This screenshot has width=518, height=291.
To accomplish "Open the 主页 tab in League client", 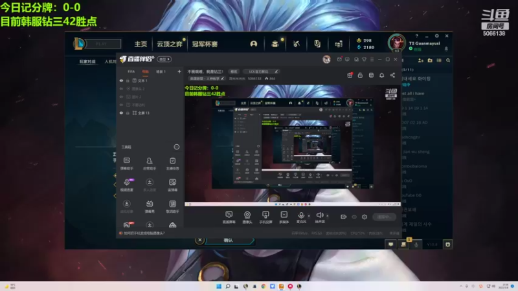I will [141, 44].
